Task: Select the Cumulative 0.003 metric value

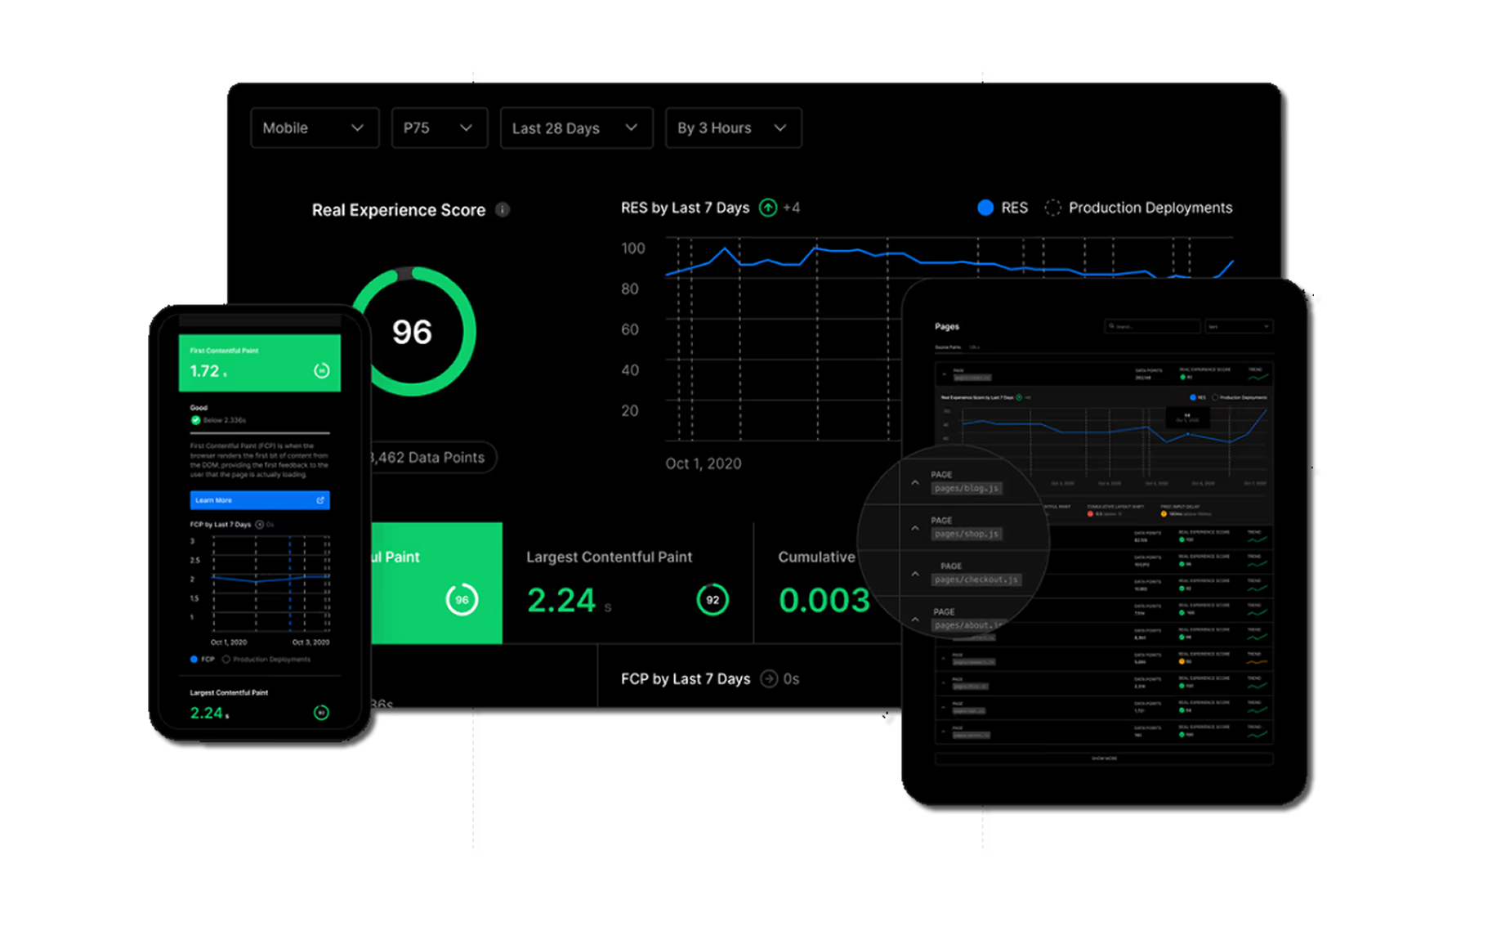Action: tap(824, 601)
